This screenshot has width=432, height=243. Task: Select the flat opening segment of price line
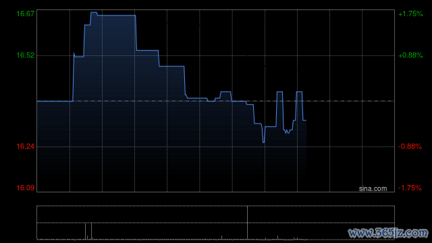coord(55,101)
